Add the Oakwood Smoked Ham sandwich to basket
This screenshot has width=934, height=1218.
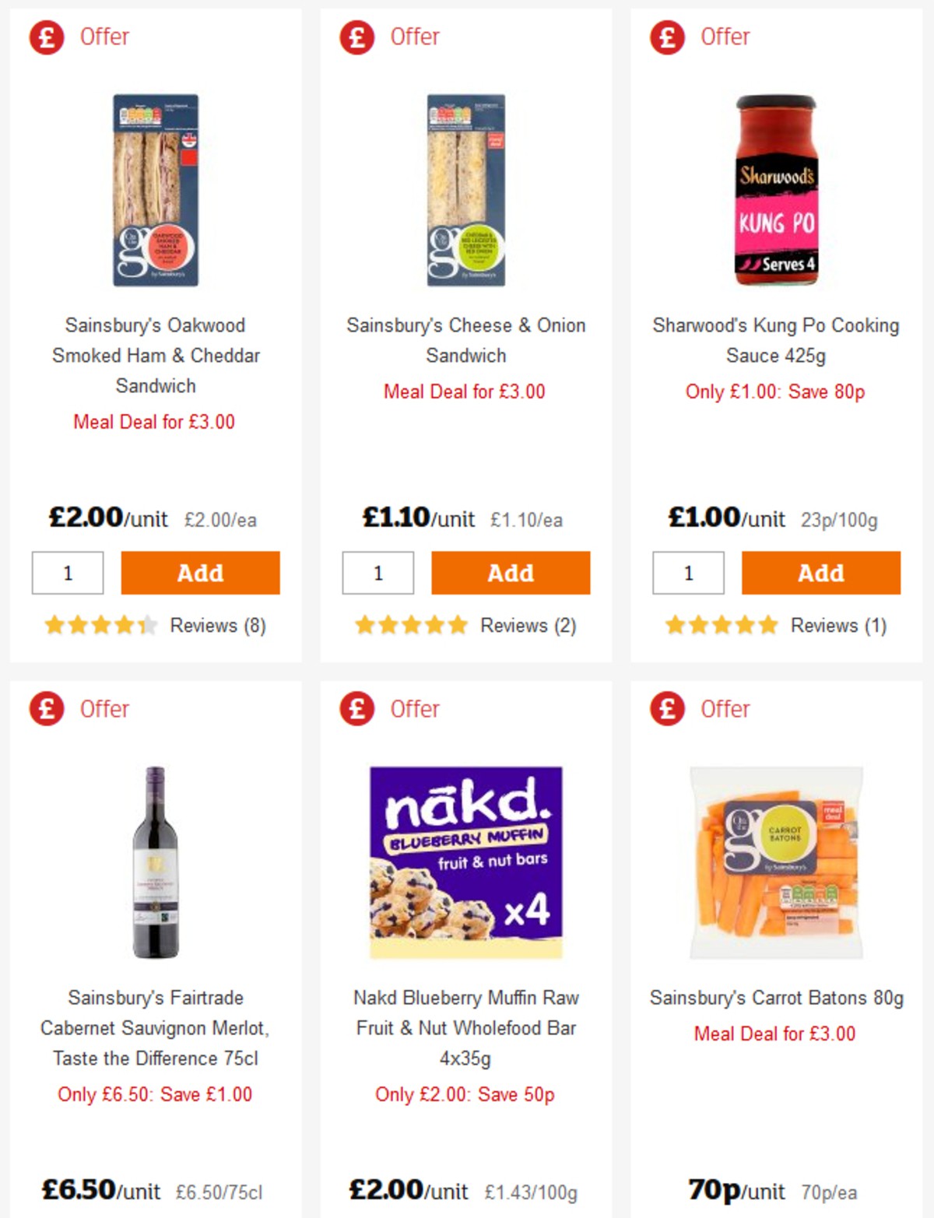point(200,573)
